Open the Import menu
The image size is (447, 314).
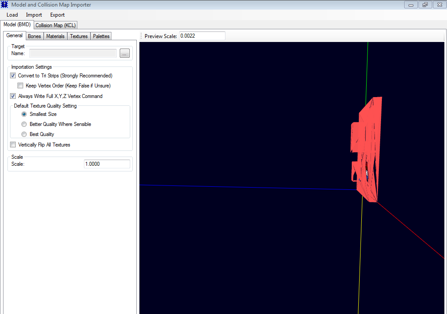[34, 15]
